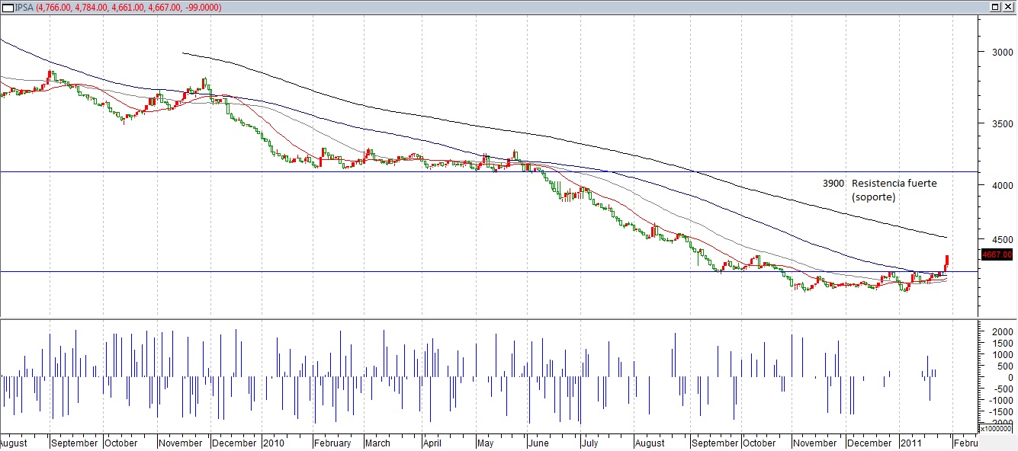1018x451 pixels.
Task: Close the IPSA chart window
Action: 1008,7
